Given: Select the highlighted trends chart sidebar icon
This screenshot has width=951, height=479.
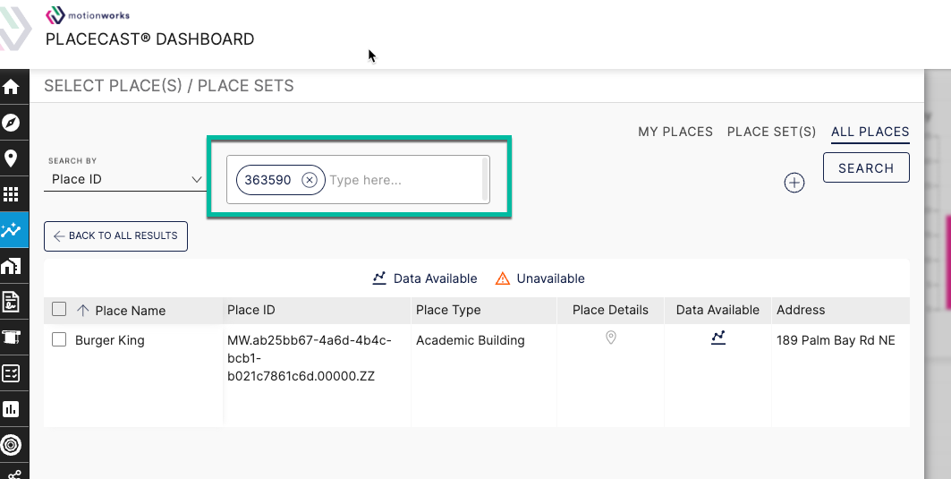Looking at the screenshot, I should [11, 230].
